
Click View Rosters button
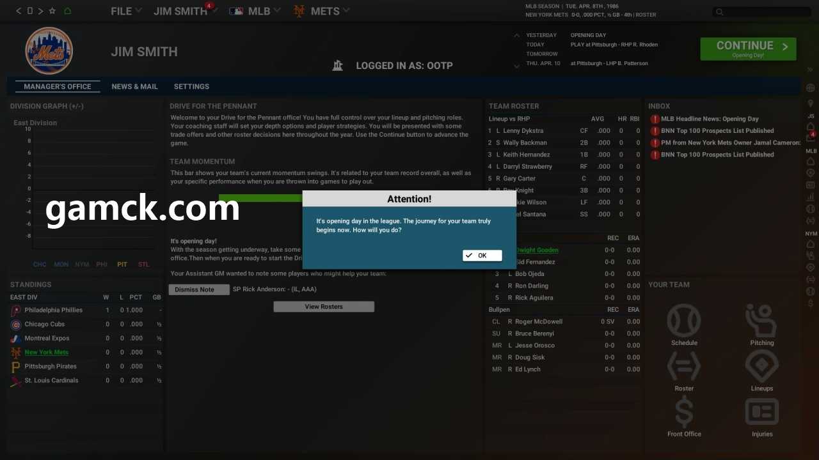pos(324,307)
